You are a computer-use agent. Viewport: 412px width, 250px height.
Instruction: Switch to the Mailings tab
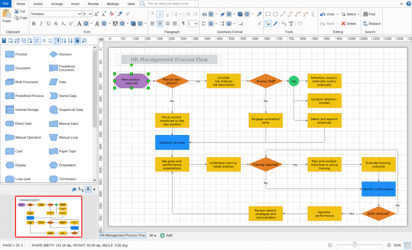113,4
